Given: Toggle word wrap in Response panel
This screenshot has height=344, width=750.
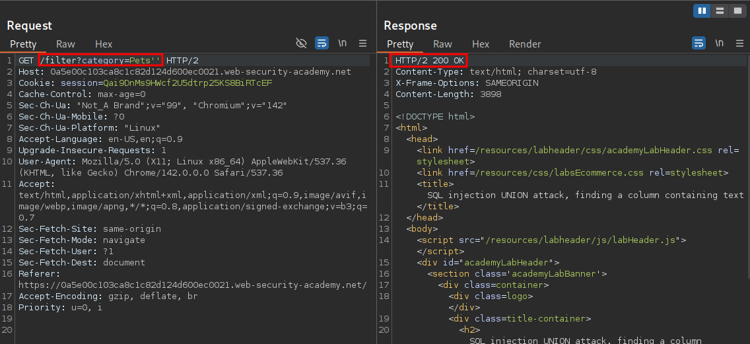Looking at the screenshot, I should click(699, 44).
